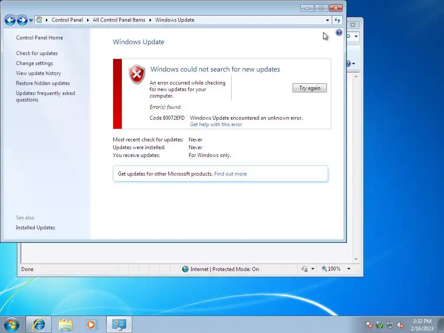Viewport: 444px width, 333px height.
Task: Open the dropdown beside the privacy icon
Action: coord(313,269)
